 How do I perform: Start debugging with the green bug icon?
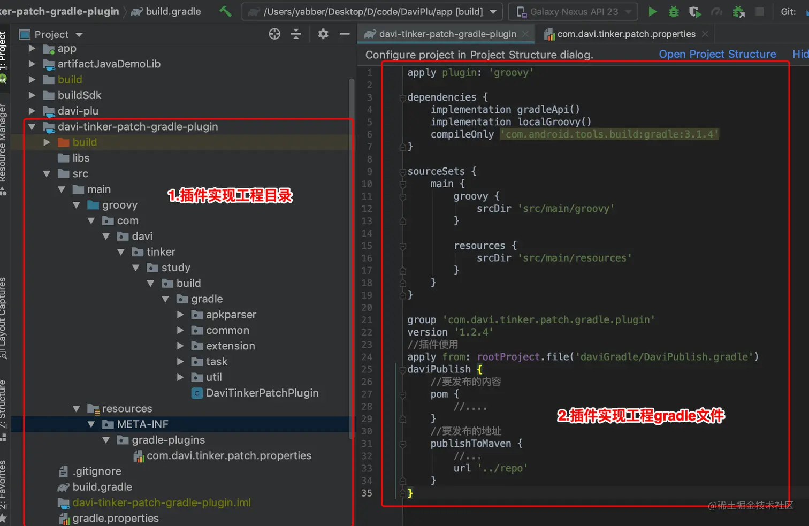click(674, 11)
